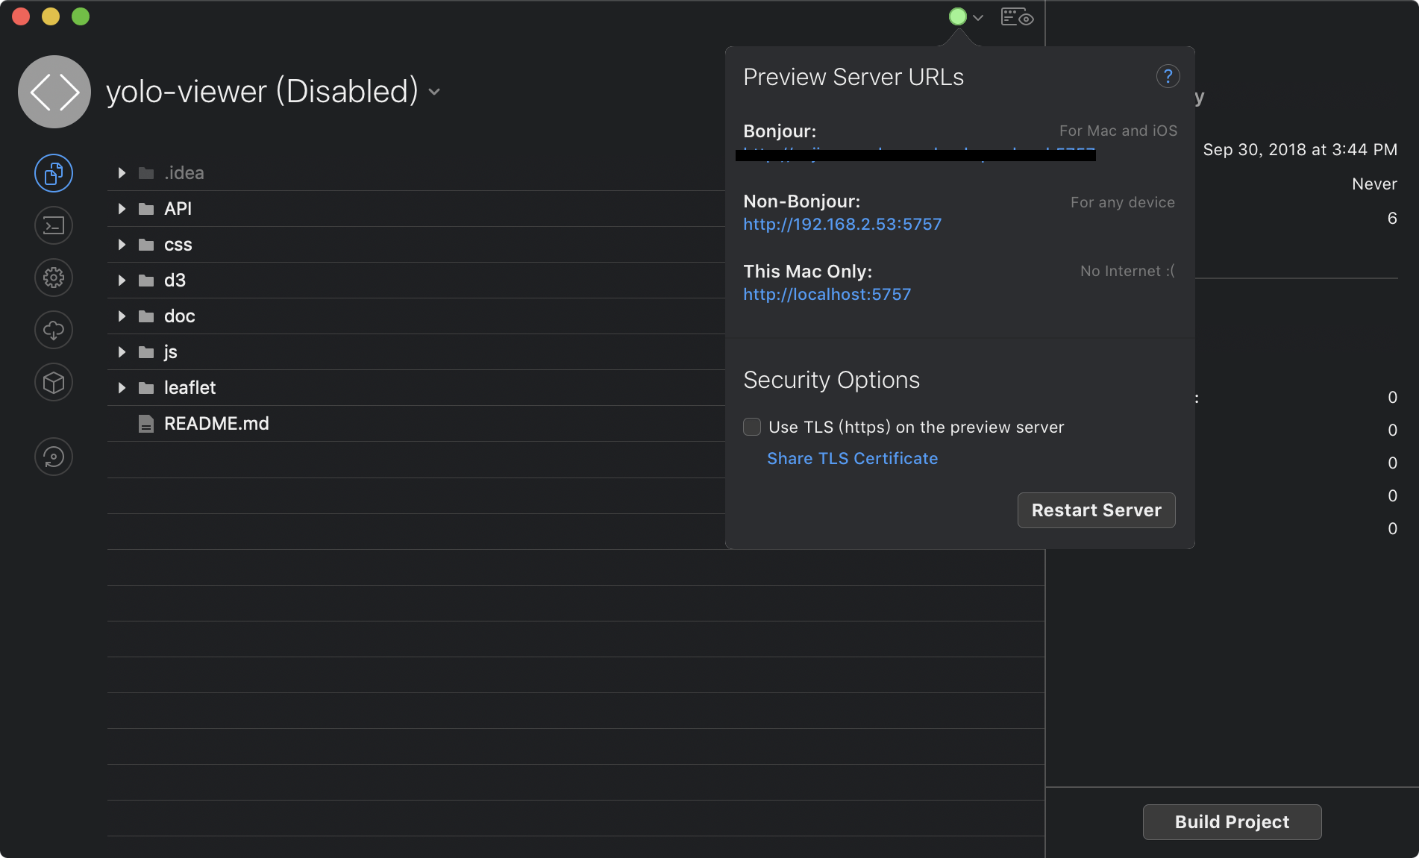Open project Settings via the gear icon
1419x858 pixels.
(53, 278)
